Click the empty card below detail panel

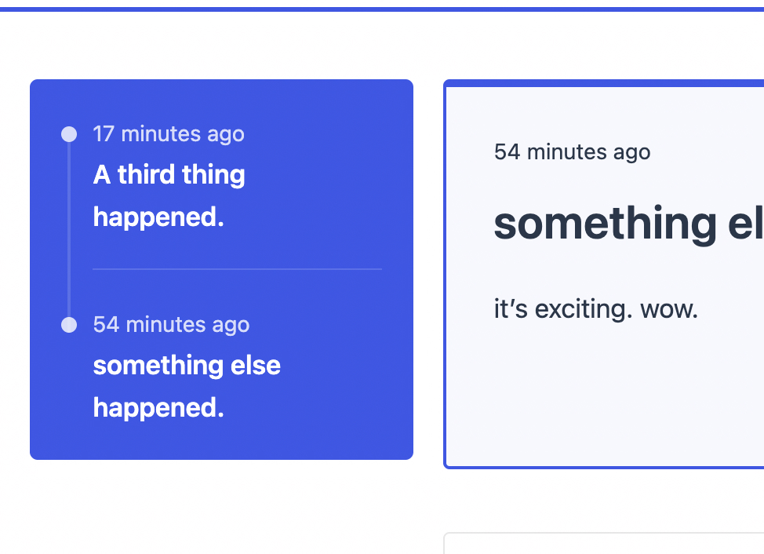click(604, 545)
